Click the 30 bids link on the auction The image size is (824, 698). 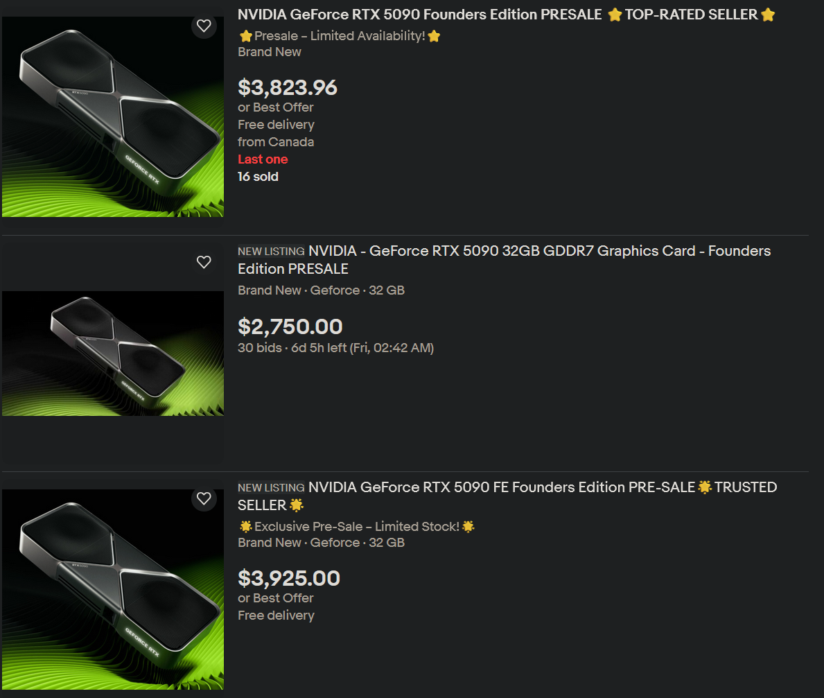point(259,348)
